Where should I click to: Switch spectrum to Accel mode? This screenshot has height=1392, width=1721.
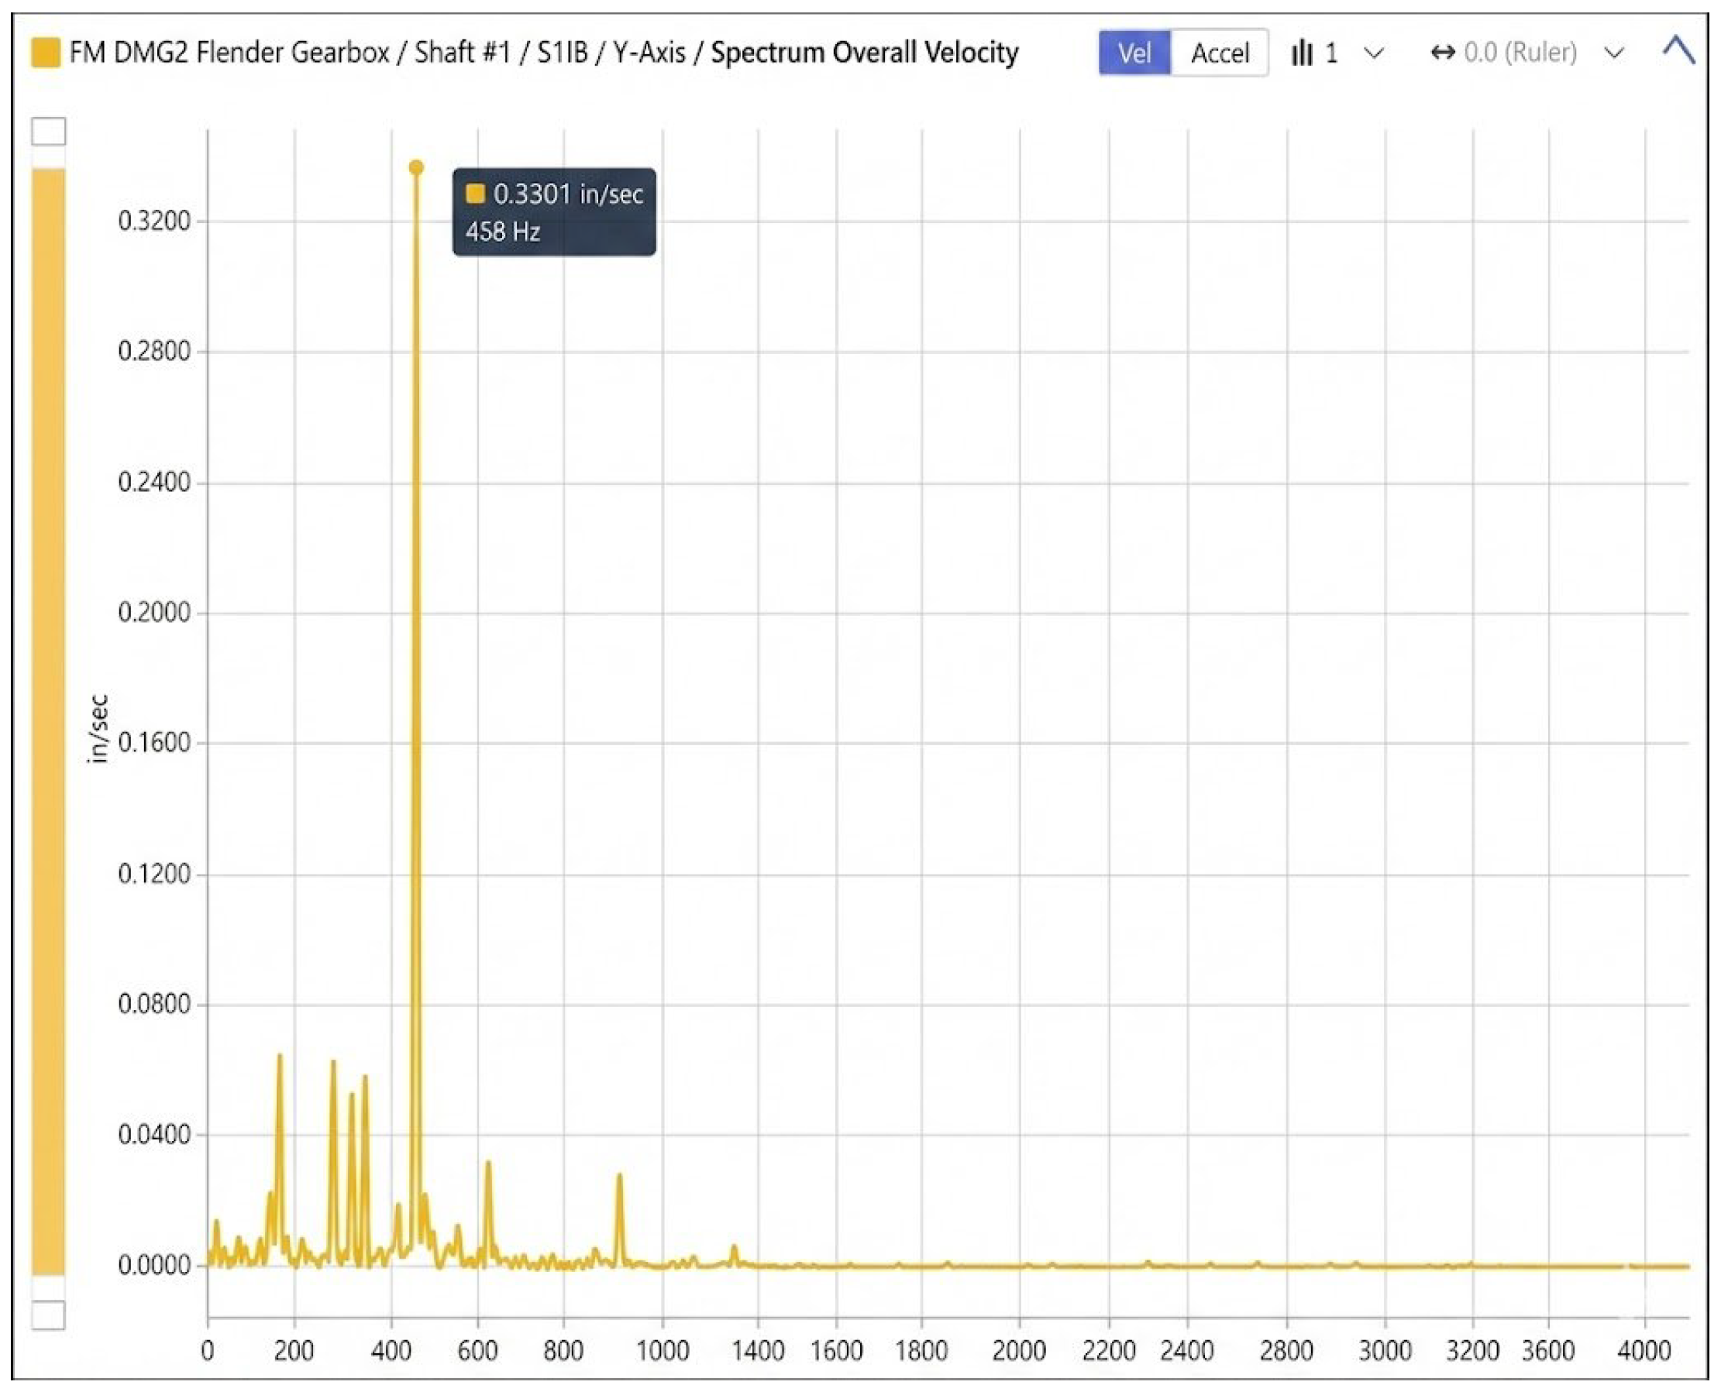[1219, 53]
